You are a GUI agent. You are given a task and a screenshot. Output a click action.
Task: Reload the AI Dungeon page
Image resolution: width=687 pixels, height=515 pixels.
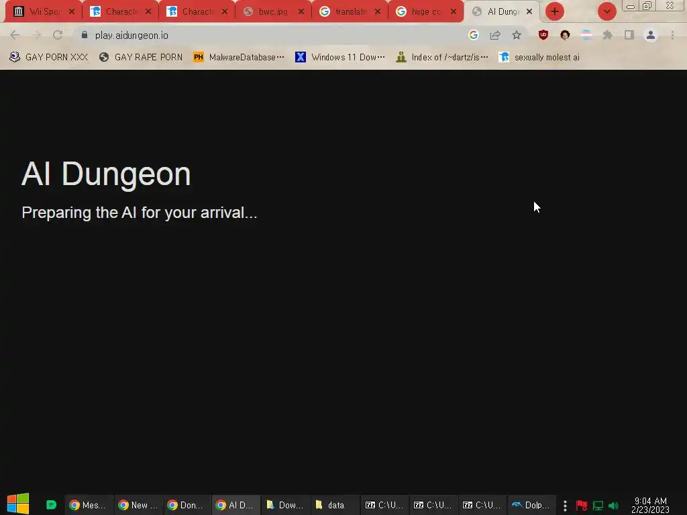tap(58, 35)
